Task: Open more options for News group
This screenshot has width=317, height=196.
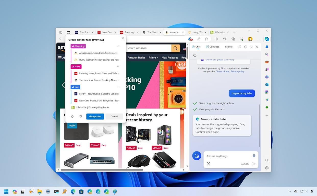Action: pos(118,66)
